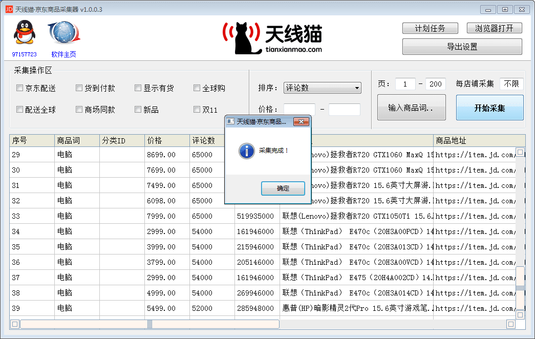Click the Tianxianmao cat logo
The height and width of the screenshot is (339, 535).
pos(272,38)
